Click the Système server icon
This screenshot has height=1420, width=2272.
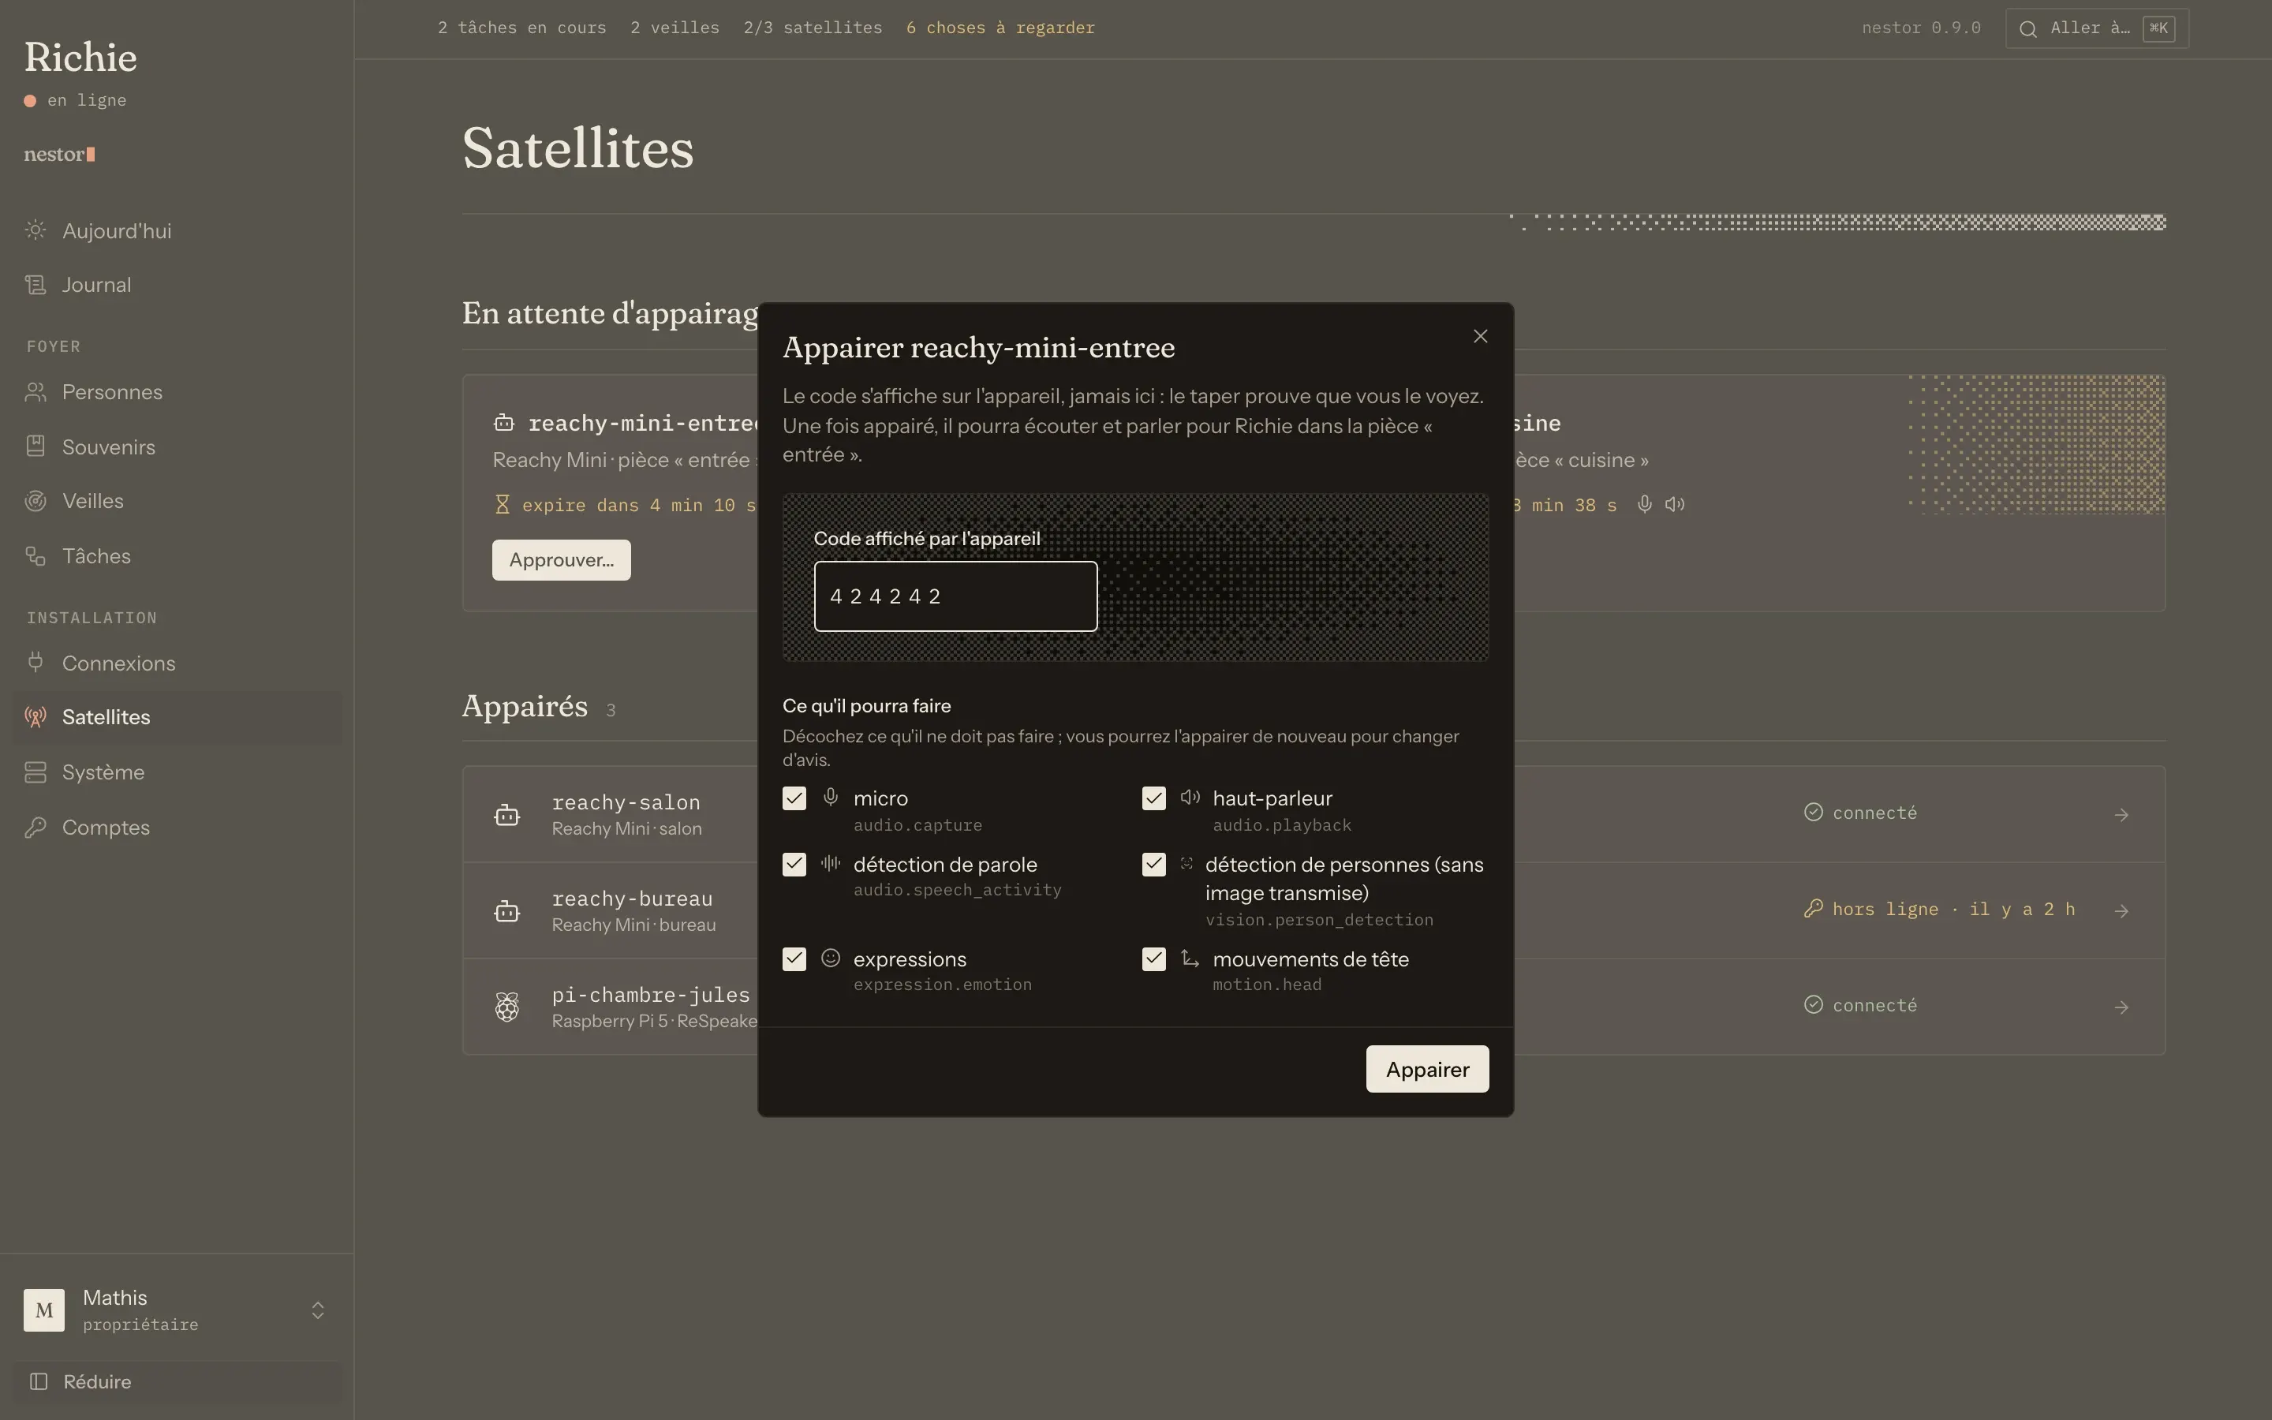coord(35,772)
